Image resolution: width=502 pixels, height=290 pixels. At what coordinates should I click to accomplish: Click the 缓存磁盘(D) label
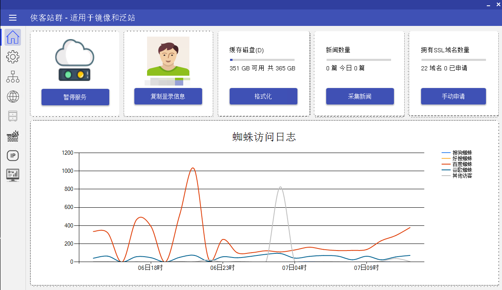tap(246, 50)
